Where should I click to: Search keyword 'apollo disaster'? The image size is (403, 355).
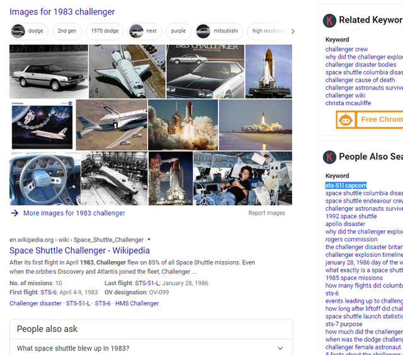click(x=345, y=224)
